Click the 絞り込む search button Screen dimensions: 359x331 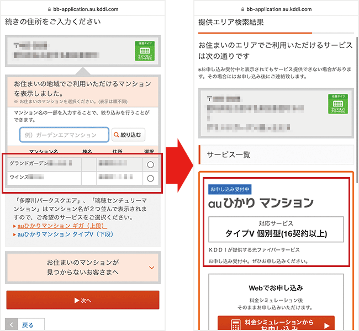[128, 135]
